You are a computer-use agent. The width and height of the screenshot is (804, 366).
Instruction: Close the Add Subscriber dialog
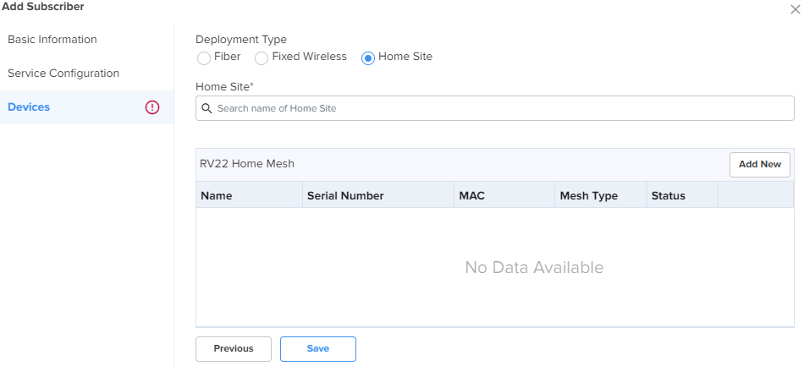coord(796,9)
